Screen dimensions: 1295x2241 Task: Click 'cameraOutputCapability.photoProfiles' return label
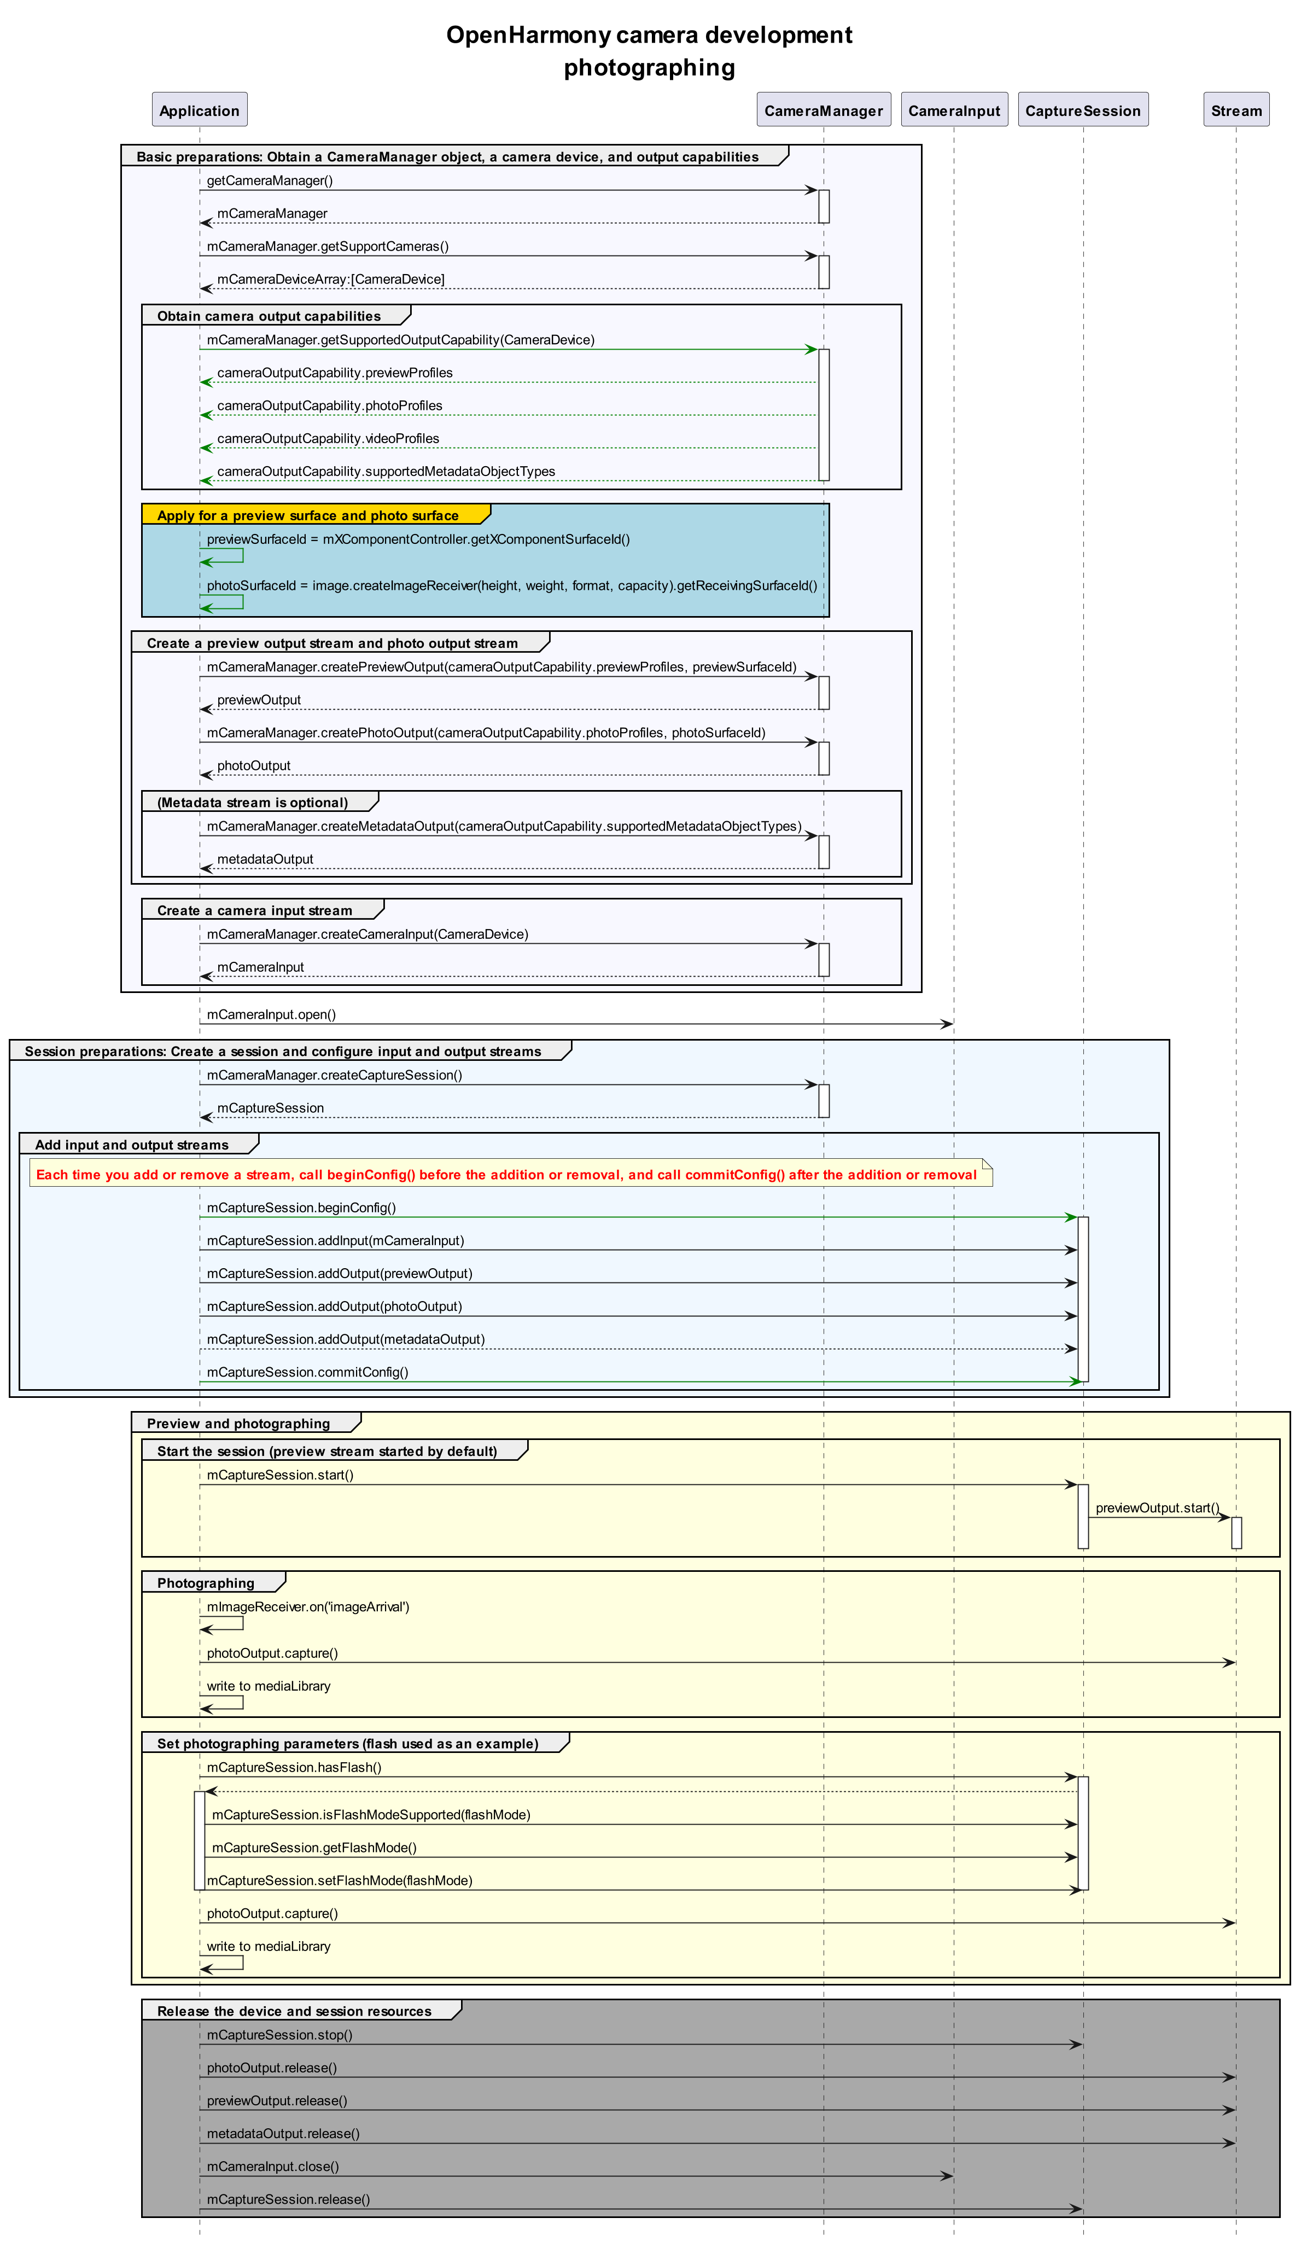(329, 405)
